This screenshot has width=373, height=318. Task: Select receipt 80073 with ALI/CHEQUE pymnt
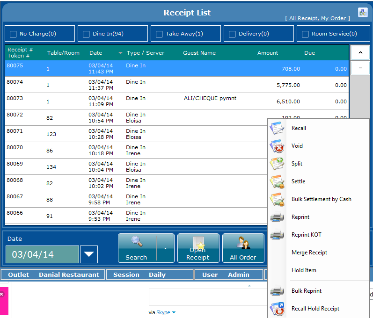point(177,101)
